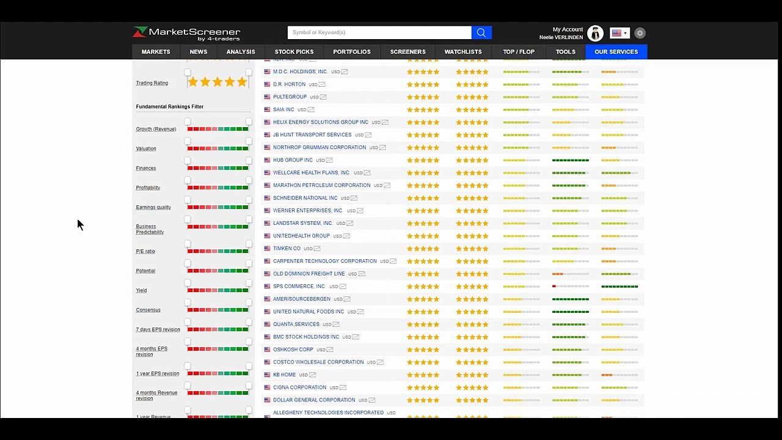Click the Growth (Revenue) filter label
Viewport: 782px width, 440px height.
pyautogui.click(x=156, y=129)
